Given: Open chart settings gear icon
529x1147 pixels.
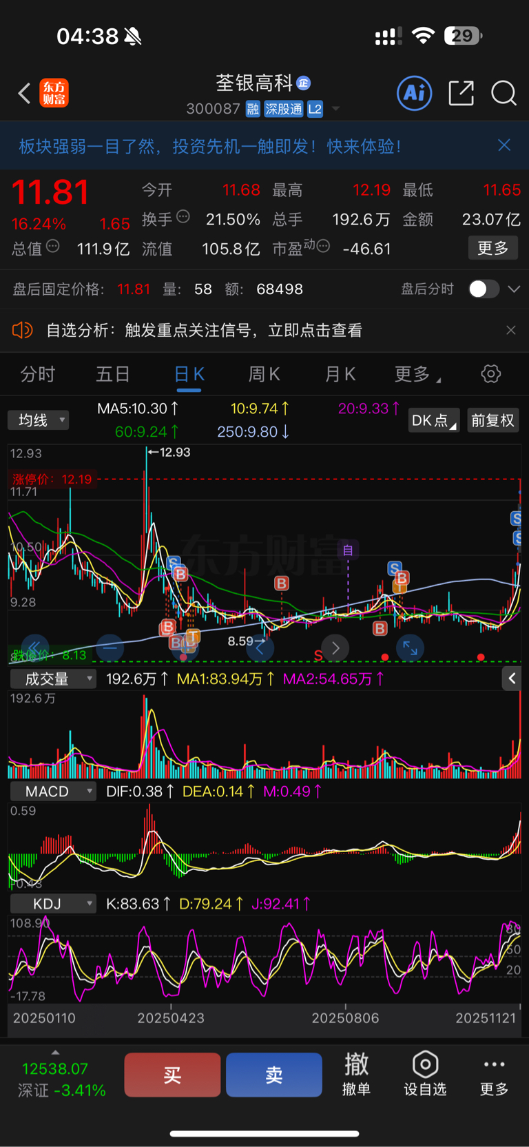Looking at the screenshot, I should [x=490, y=374].
